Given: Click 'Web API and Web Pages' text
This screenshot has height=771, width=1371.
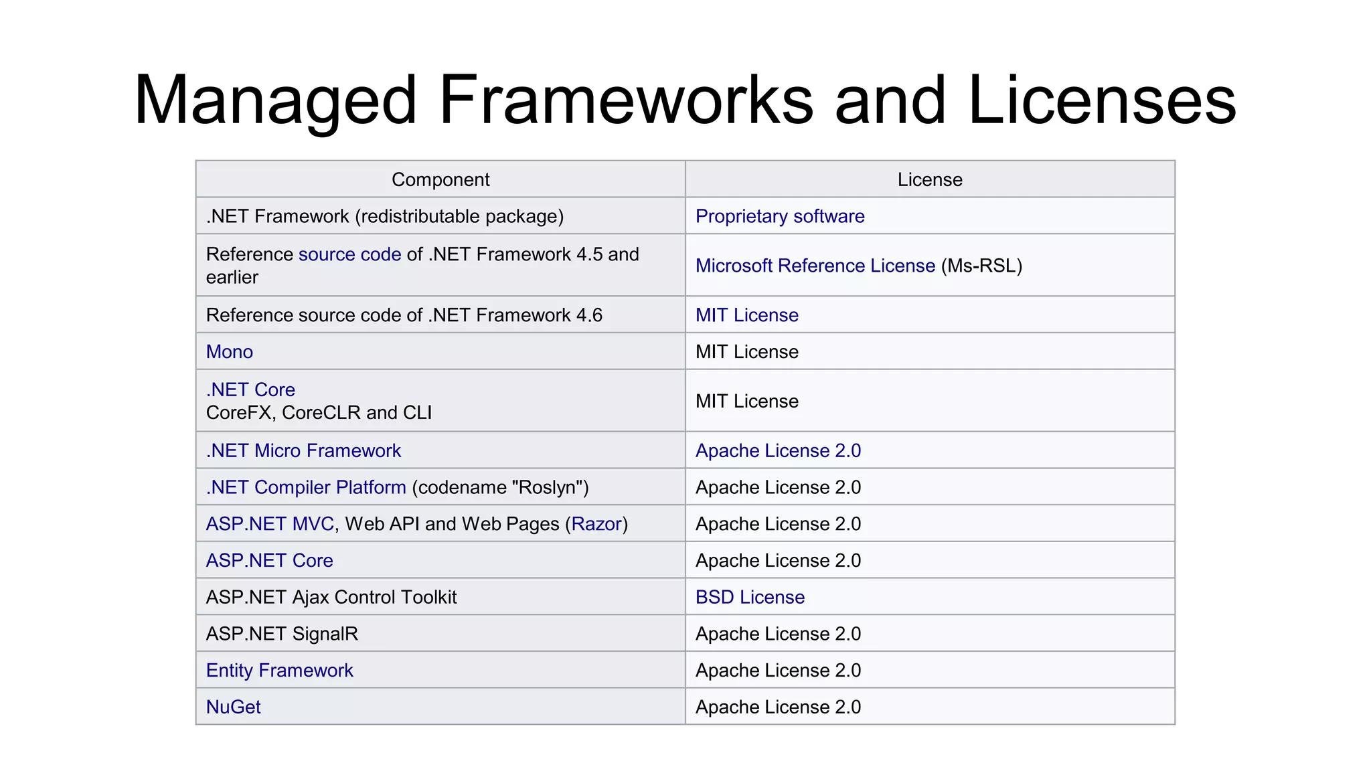Looking at the screenshot, I should (452, 524).
